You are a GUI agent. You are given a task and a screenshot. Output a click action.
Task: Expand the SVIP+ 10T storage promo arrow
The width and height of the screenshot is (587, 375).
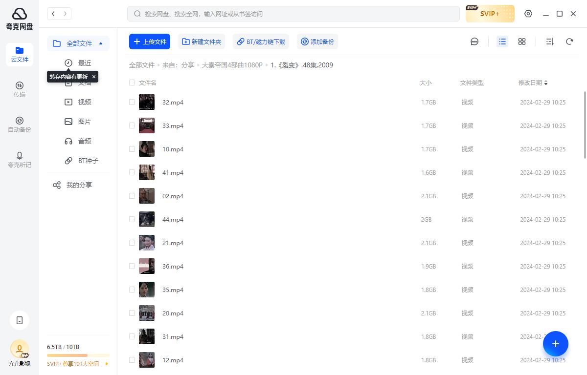pos(107,364)
